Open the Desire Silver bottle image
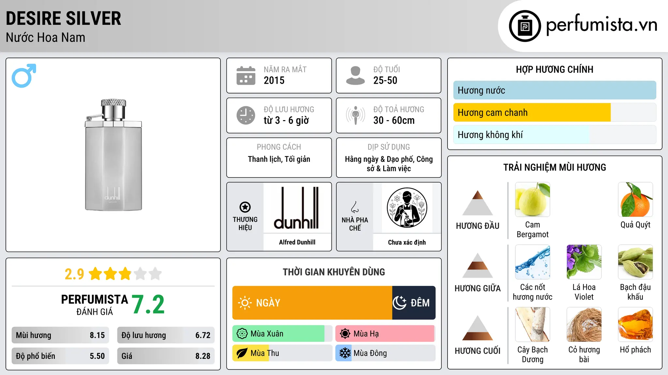The width and height of the screenshot is (668, 375). point(114,155)
